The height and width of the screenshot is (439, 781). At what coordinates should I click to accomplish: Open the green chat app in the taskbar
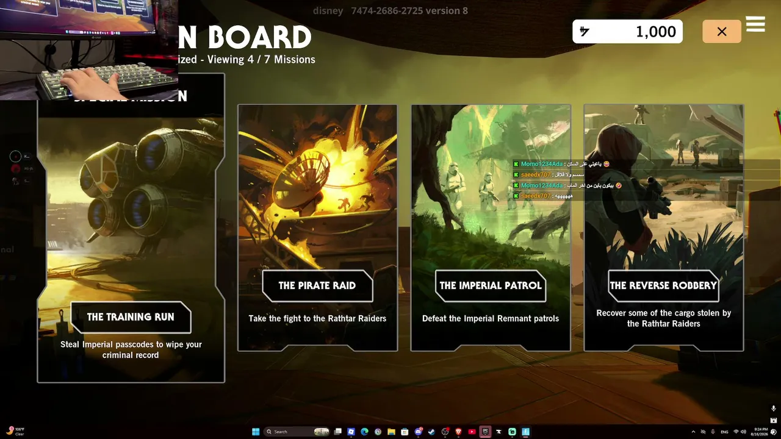point(513,432)
